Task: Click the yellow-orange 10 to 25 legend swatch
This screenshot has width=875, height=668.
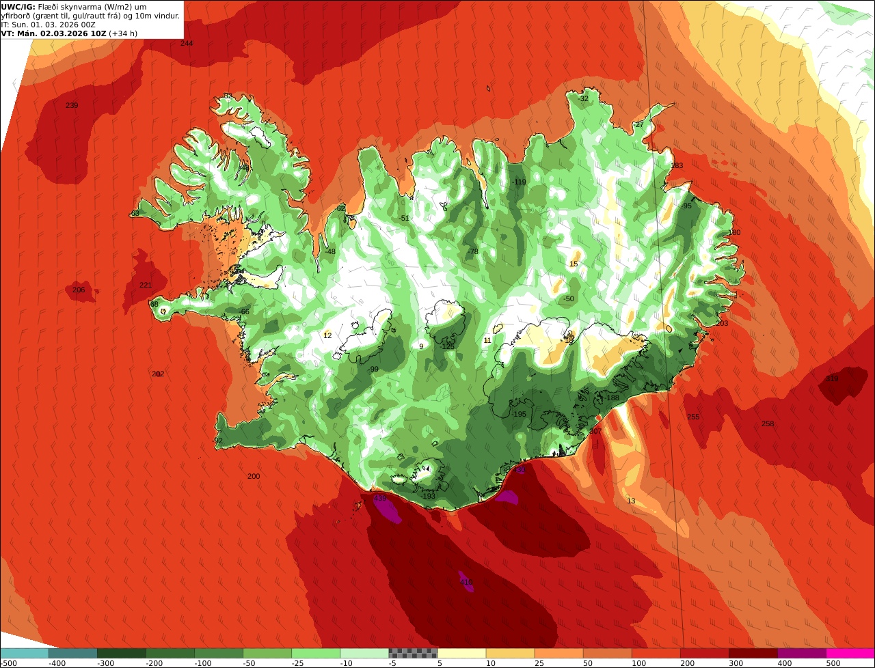Action: tap(510, 654)
